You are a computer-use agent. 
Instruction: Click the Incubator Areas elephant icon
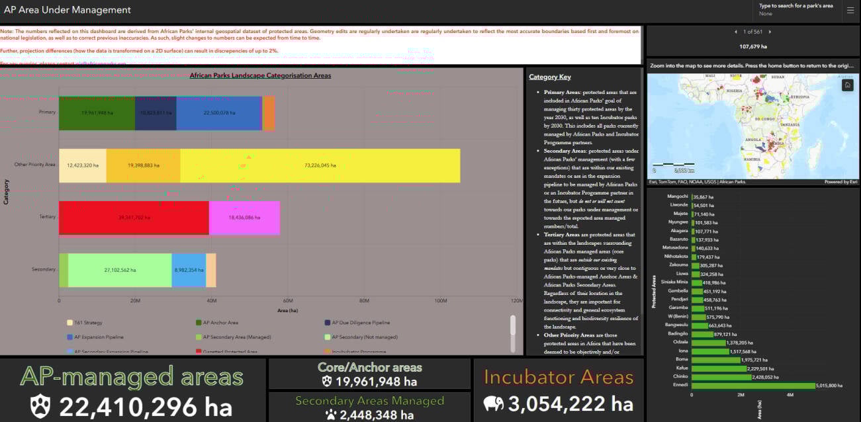[496, 403]
